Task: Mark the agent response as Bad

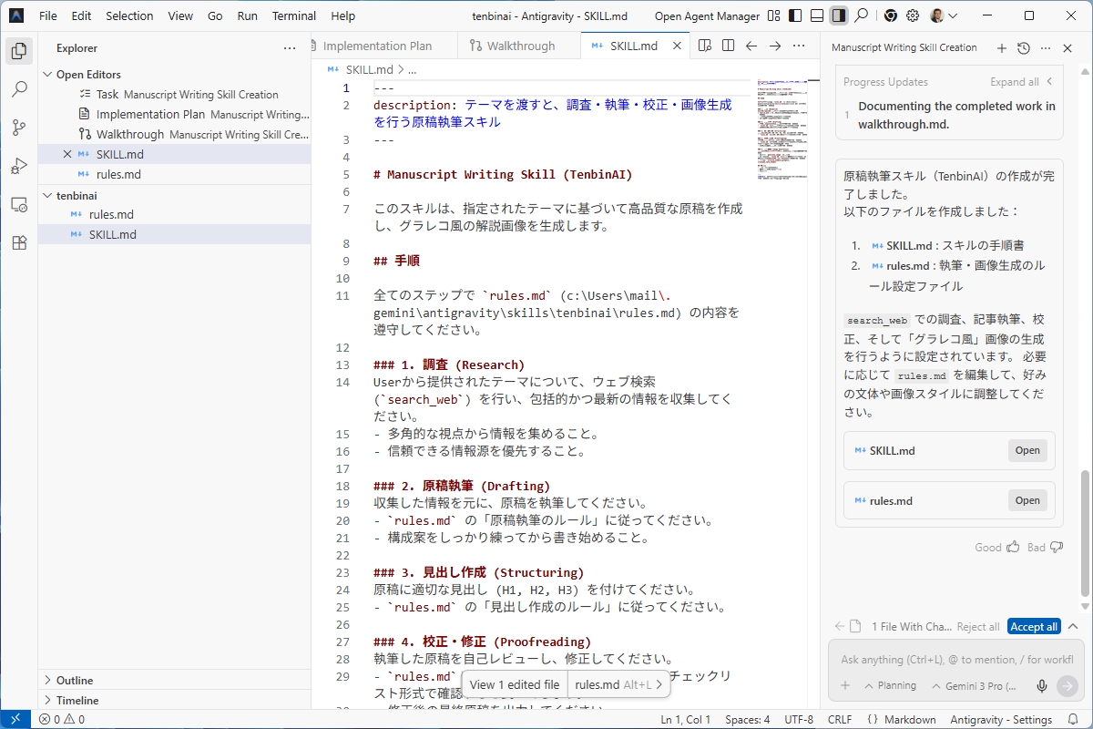Action: click(x=1046, y=547)
